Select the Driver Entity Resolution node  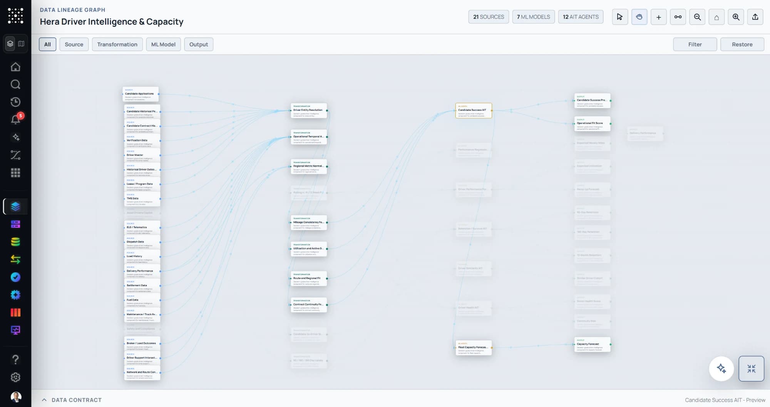click(x=309, y=110)
